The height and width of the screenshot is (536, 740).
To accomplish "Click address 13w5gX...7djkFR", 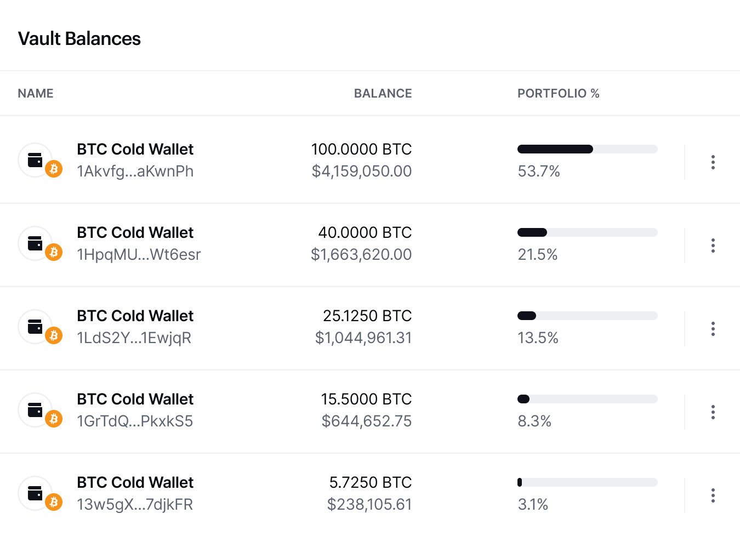I will 135,505.
